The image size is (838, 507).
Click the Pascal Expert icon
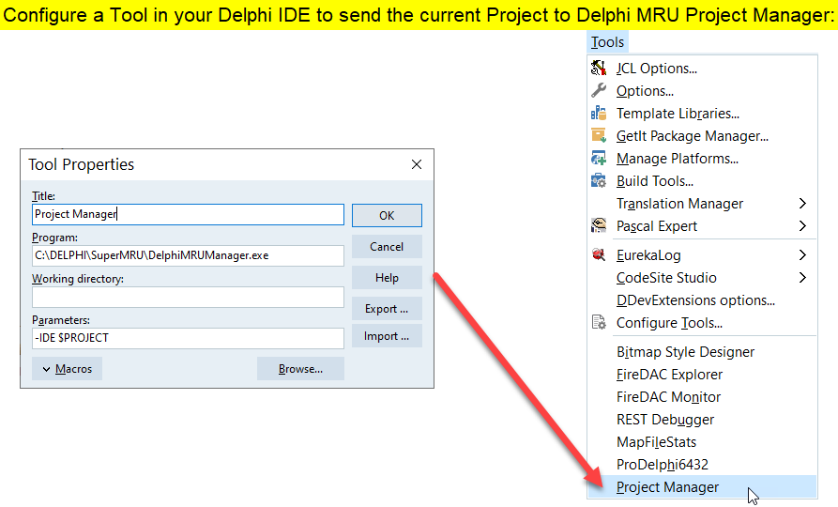coord(599,226)
